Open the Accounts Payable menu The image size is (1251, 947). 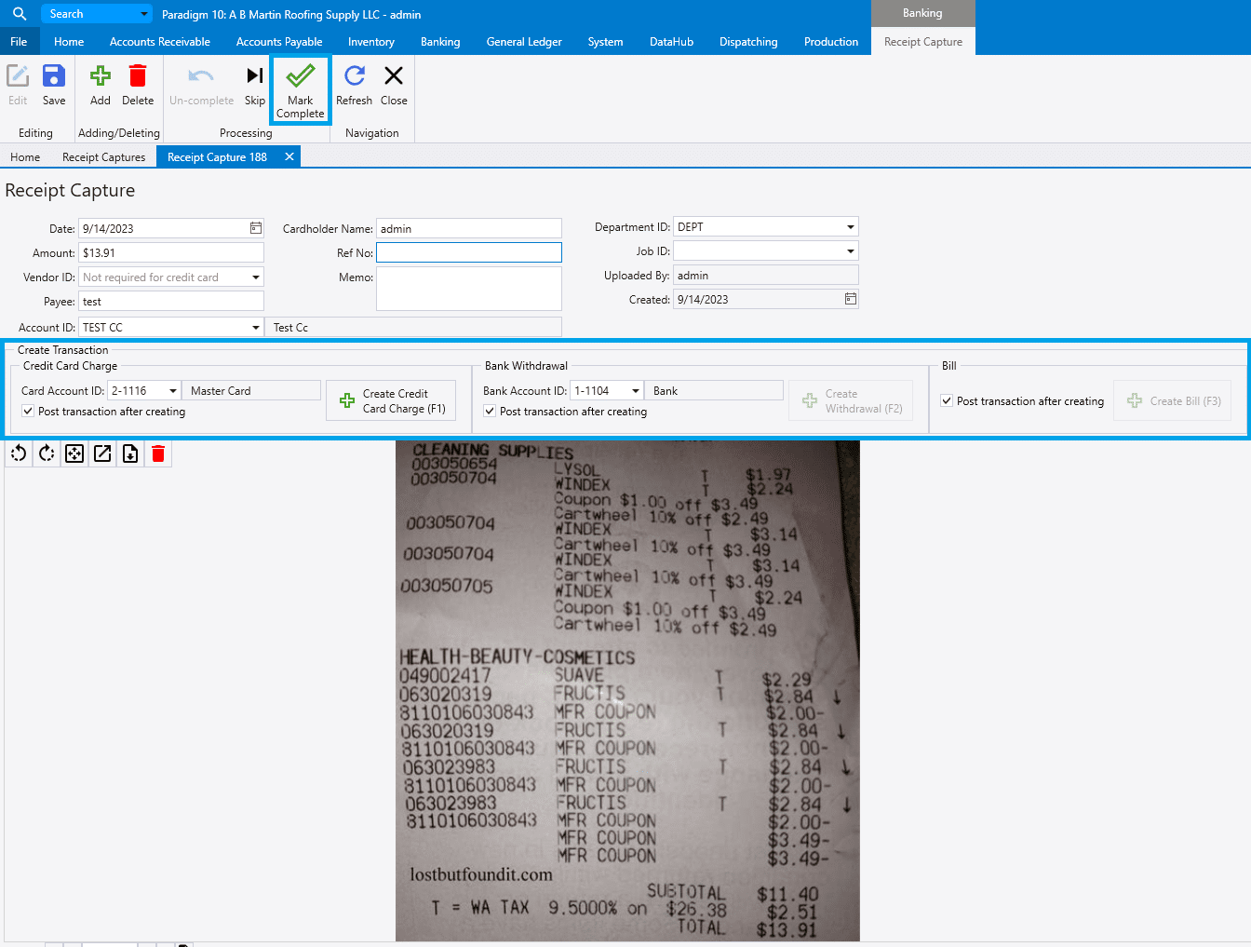pyautogui.click(x=278, y=42)
